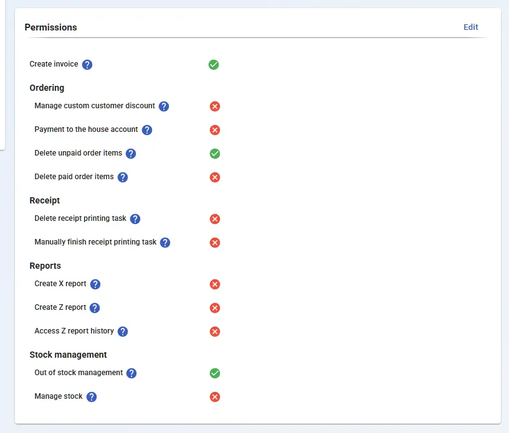Click help icon next to Create X report
The height and width of the screenshot is (433, 509).
point(95,284)
